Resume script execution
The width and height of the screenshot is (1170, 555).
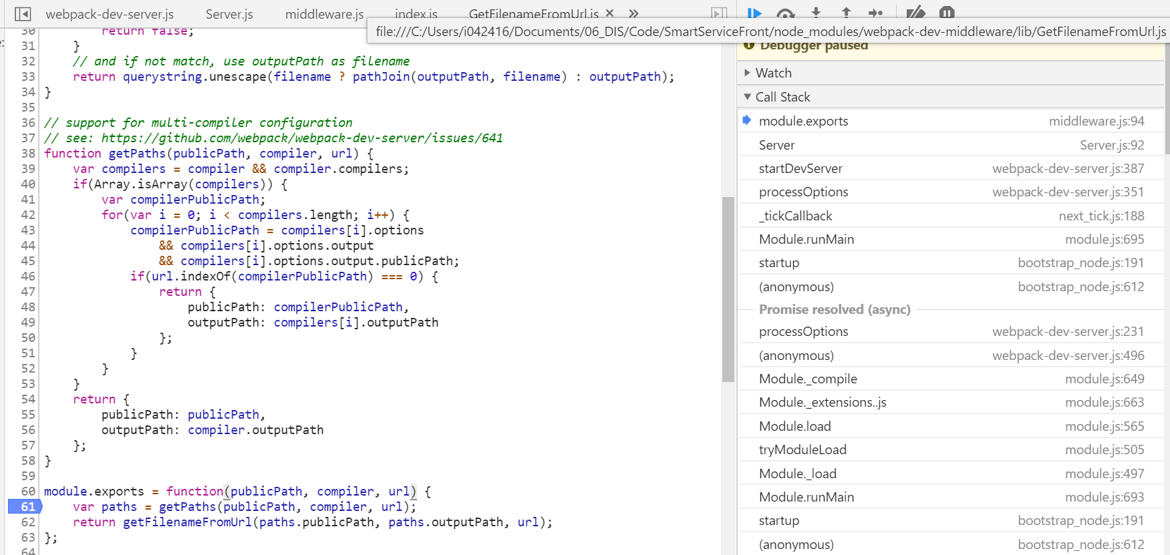pos(754,13)
